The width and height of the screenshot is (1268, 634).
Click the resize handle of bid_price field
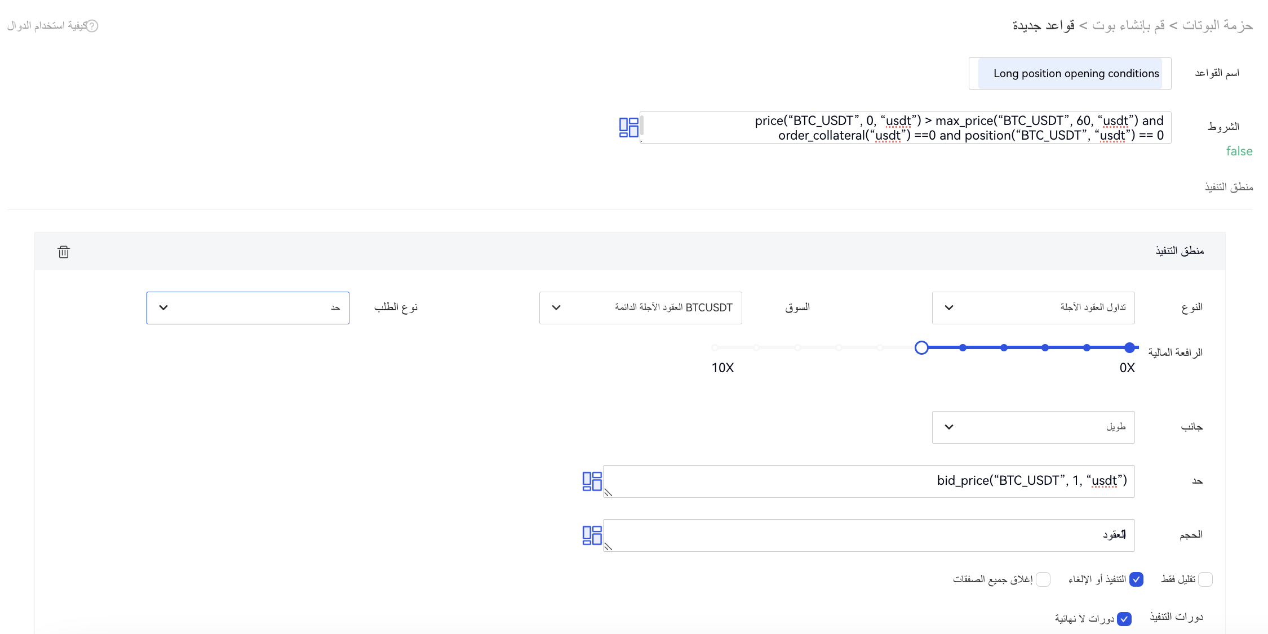coord(608,493)
